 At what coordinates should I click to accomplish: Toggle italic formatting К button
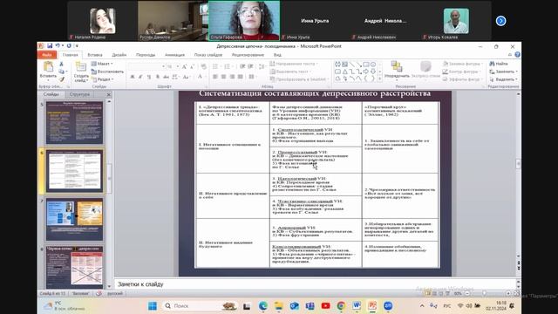pos(140,77)
